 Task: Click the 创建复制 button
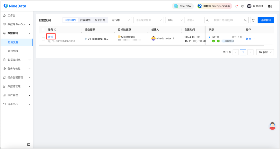point(266,20)
